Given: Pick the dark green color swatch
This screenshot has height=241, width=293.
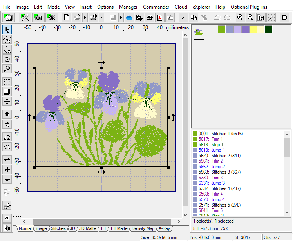Looking at the screenshot, I should point(269,29).
